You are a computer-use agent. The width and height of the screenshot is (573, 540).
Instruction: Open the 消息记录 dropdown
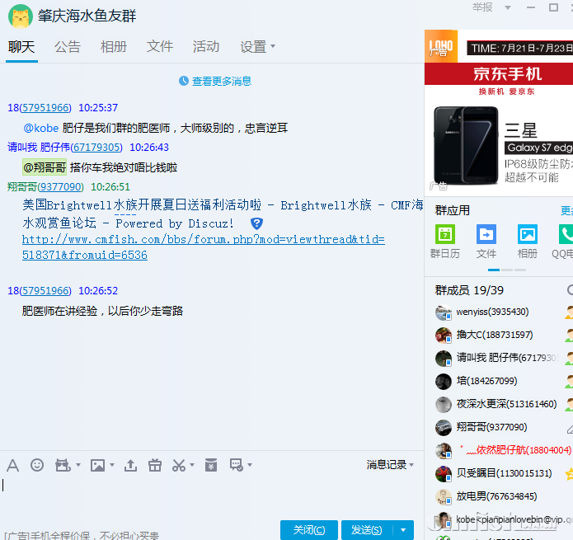[390, 465]
